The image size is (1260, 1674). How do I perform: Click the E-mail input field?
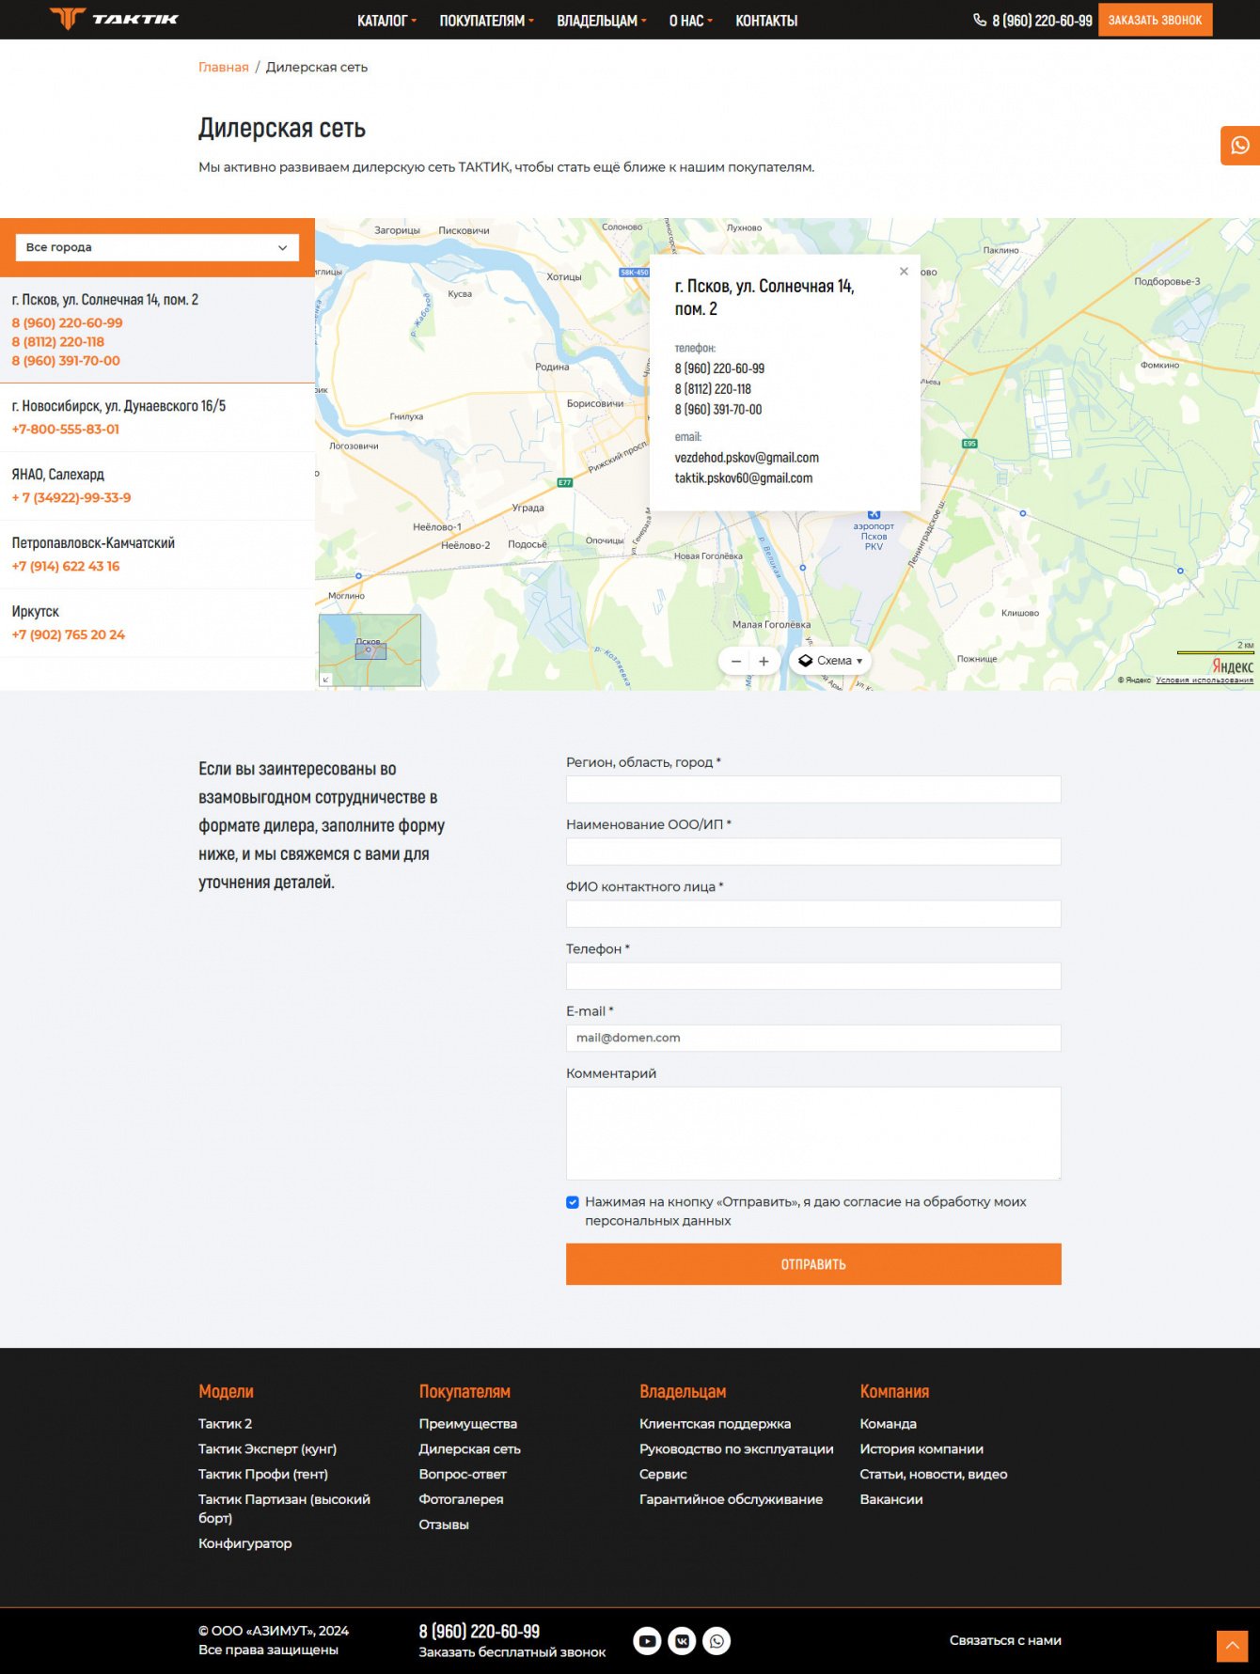(813, 1038)
